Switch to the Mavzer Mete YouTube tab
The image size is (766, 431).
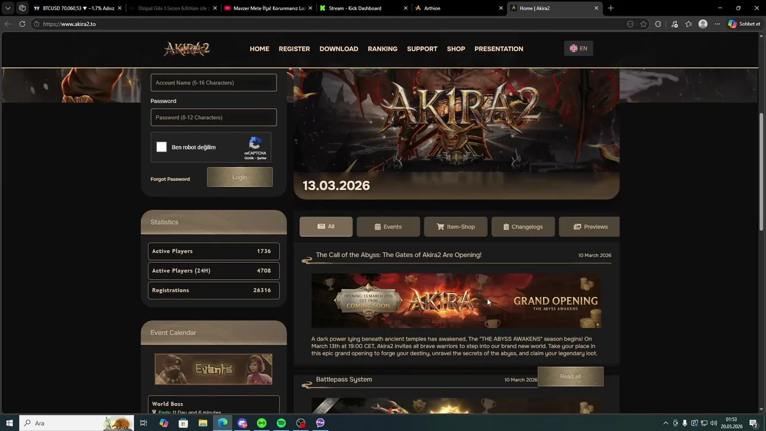tap(268, 8)
